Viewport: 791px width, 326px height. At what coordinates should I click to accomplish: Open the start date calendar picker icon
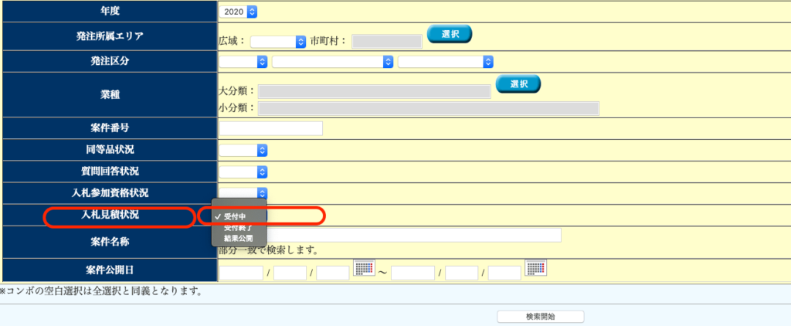click(364, 268)
